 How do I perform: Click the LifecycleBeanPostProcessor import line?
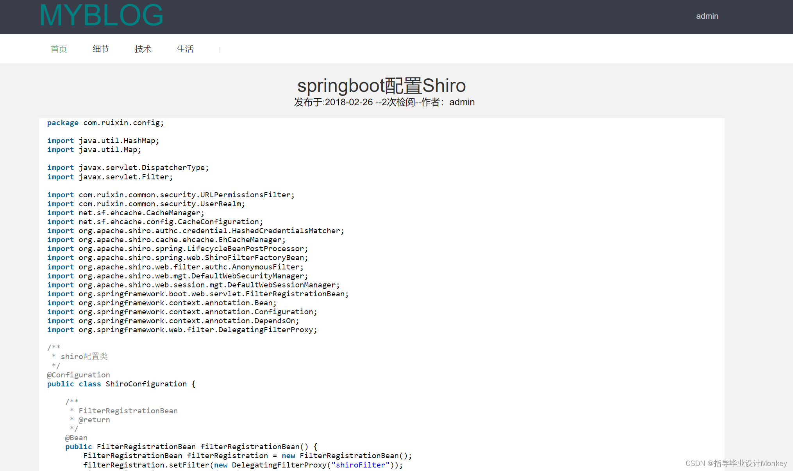[178, 249]
